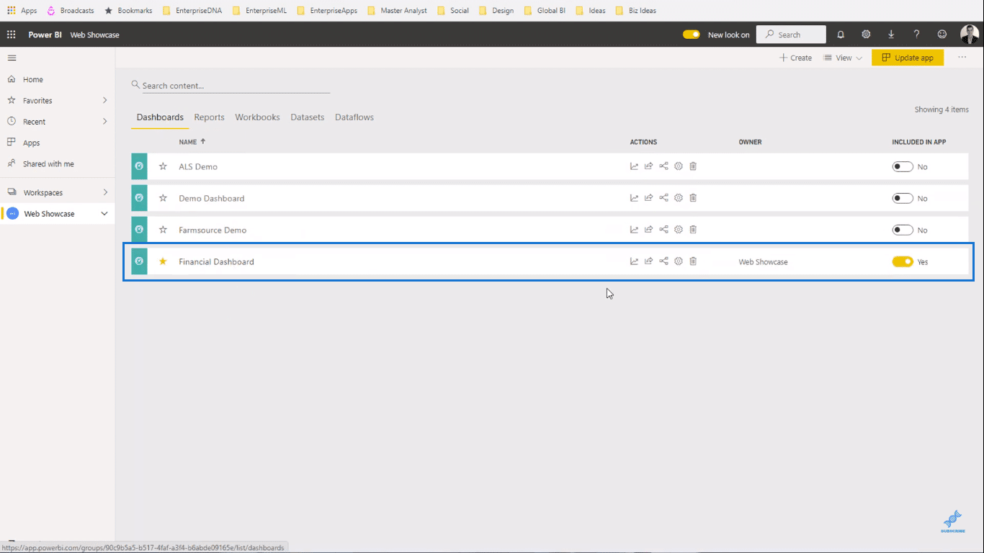The image size is (984, 553).
Task: Open the settings gear in header
Action: pos(866,35)
